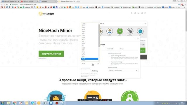
Task: Open the Bittrex bookmark
Action: [x=165, y=7]
